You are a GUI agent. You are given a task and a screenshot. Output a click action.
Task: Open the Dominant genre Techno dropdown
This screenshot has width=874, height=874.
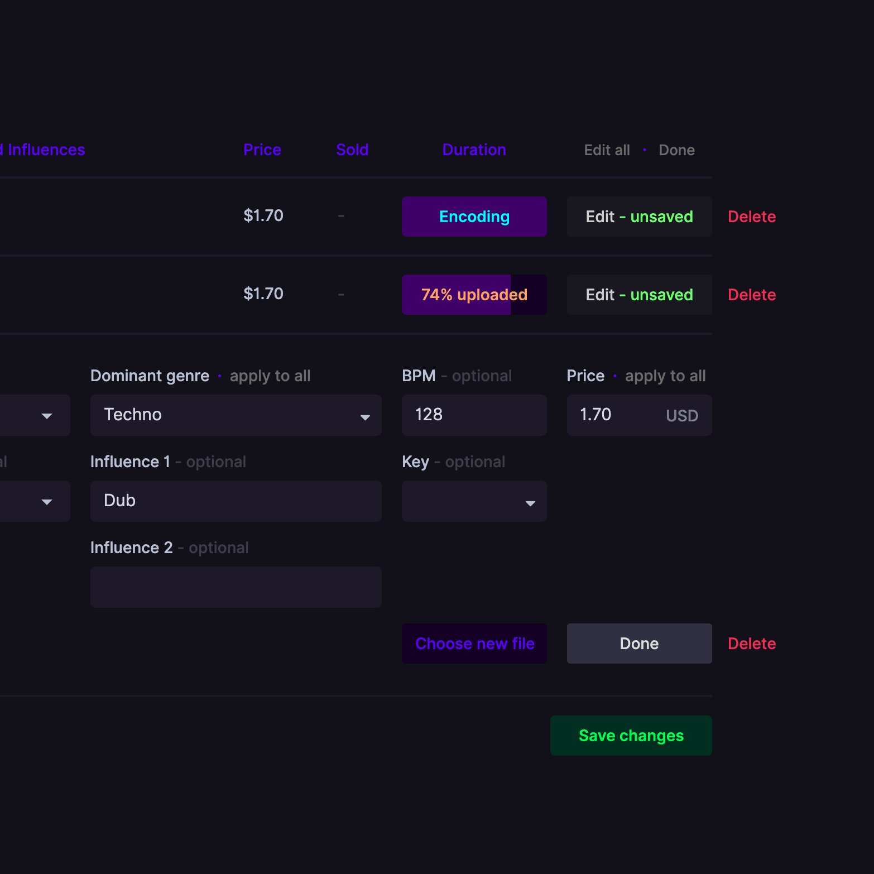[x=236, y=415]
